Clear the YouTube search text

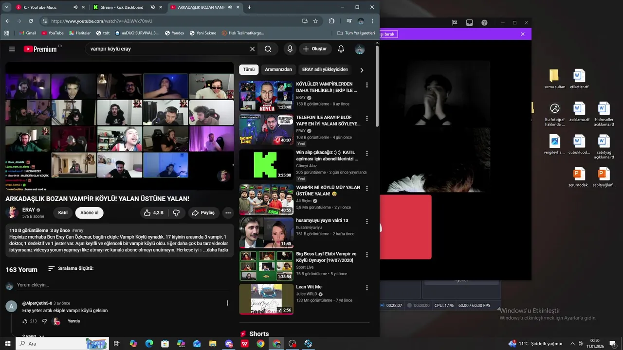[x=252, y=49]
